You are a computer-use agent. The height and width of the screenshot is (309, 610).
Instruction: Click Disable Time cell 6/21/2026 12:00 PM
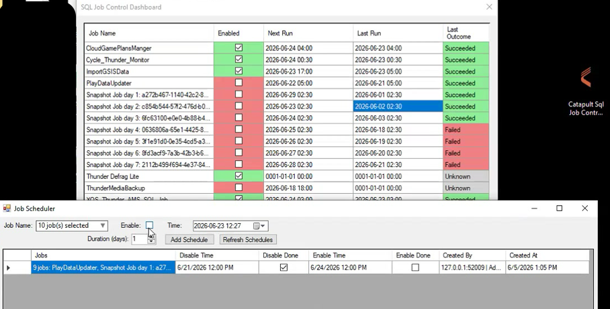pos(217,267)
